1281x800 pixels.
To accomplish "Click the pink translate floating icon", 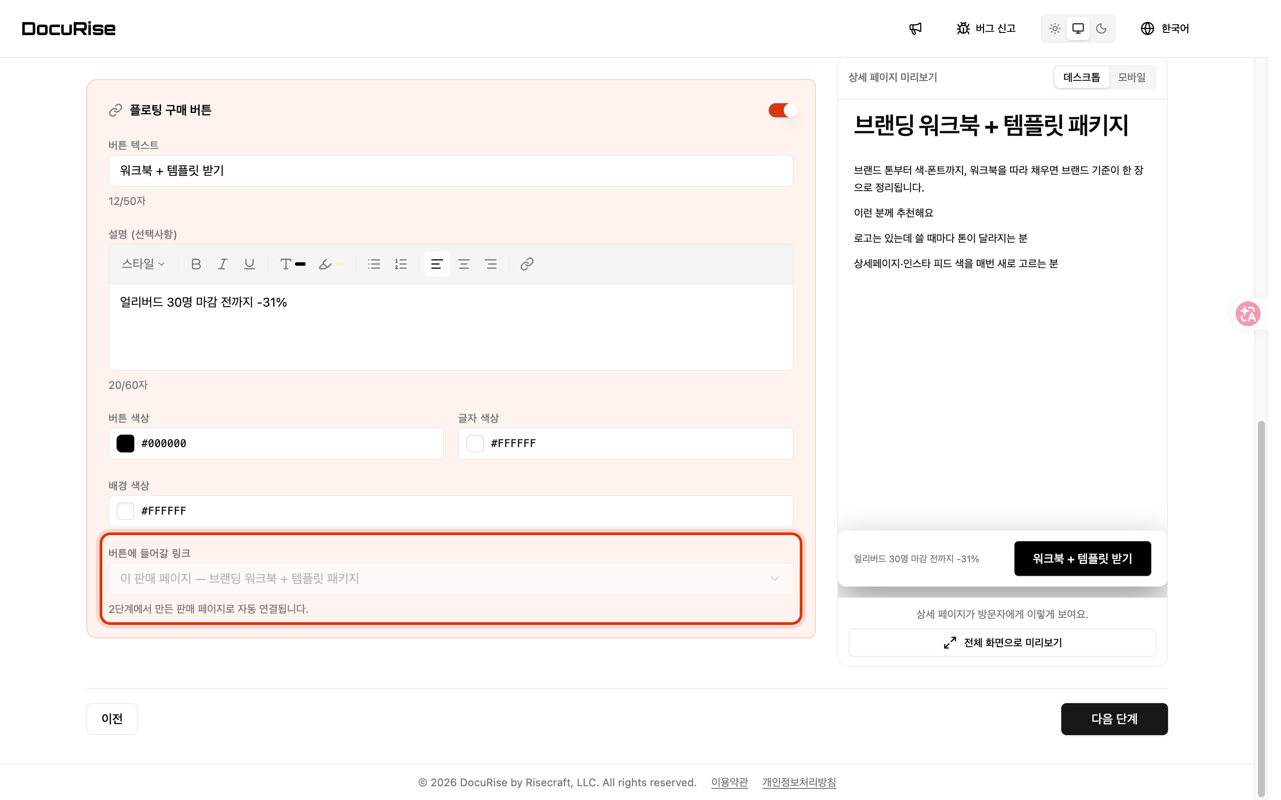I will [x=1248, y=314].
